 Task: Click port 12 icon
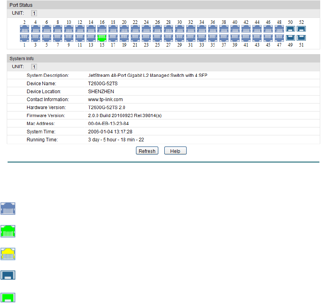coord(80,29)
